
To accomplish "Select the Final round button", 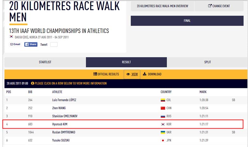I will (x=187, y=21).
